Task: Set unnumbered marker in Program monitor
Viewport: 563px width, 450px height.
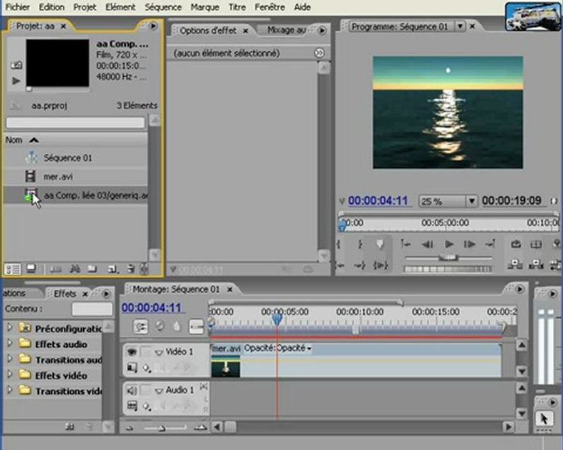Action: 380,244
